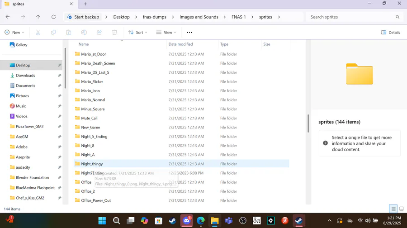Open the New dropdown menu
This screenshot has height=228, width=407.
(14, 33)
